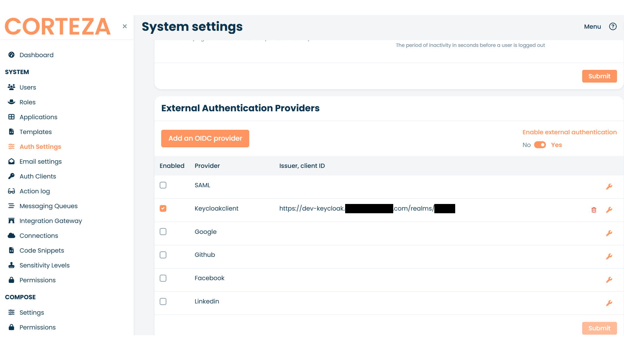Click the No label beside the toggle
Viewport: 624px width, 350px height.
click(526, 145)
